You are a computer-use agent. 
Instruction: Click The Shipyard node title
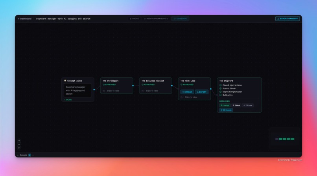pos(226,81)
